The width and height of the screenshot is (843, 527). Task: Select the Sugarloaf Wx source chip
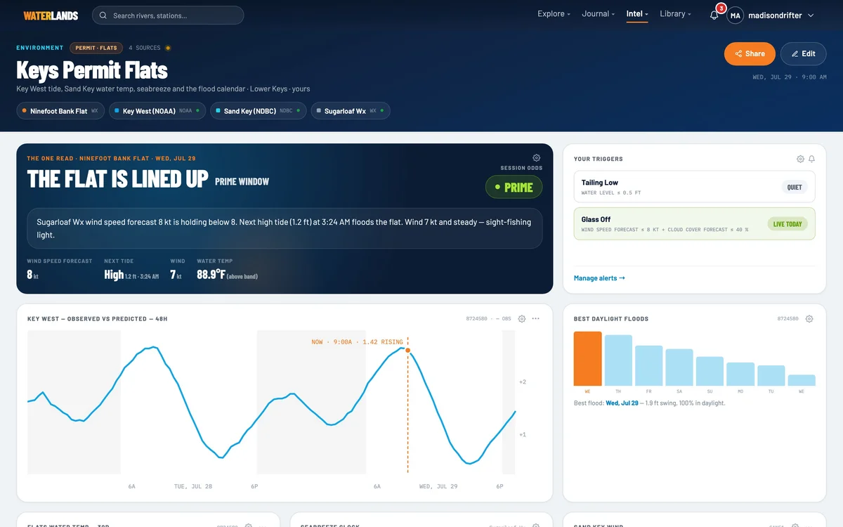coord(351,111)
